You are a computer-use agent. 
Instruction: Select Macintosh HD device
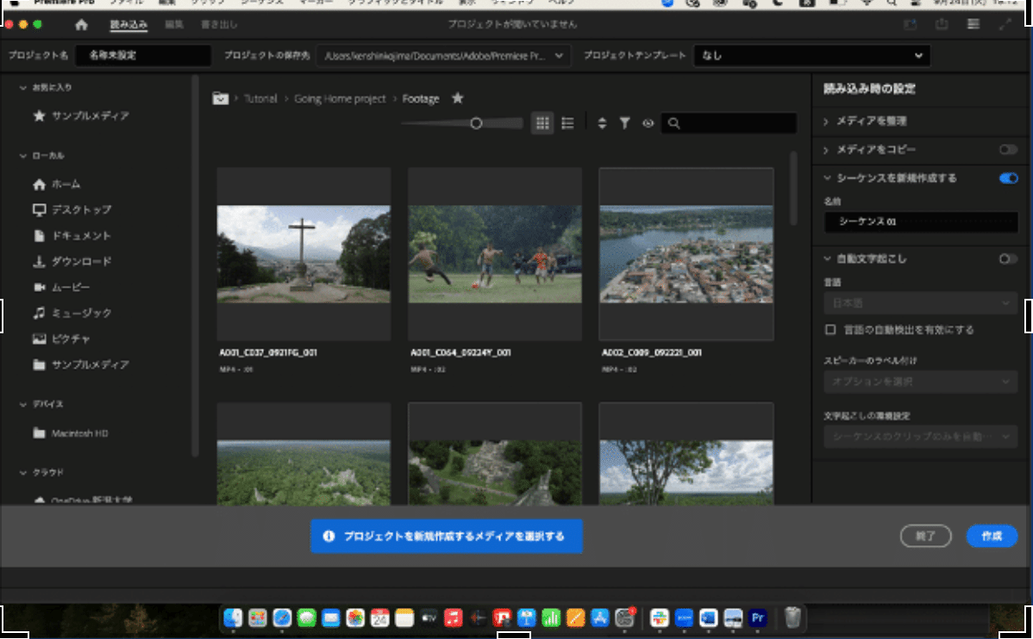click(71, 433)
